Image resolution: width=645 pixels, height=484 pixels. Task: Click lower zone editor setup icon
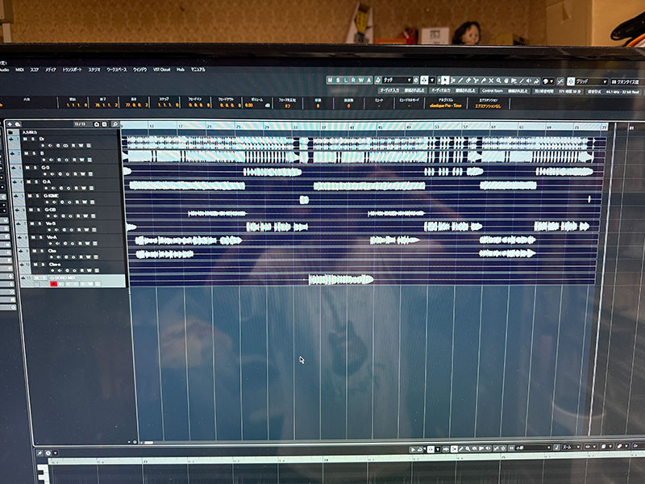tap(48, 453)
